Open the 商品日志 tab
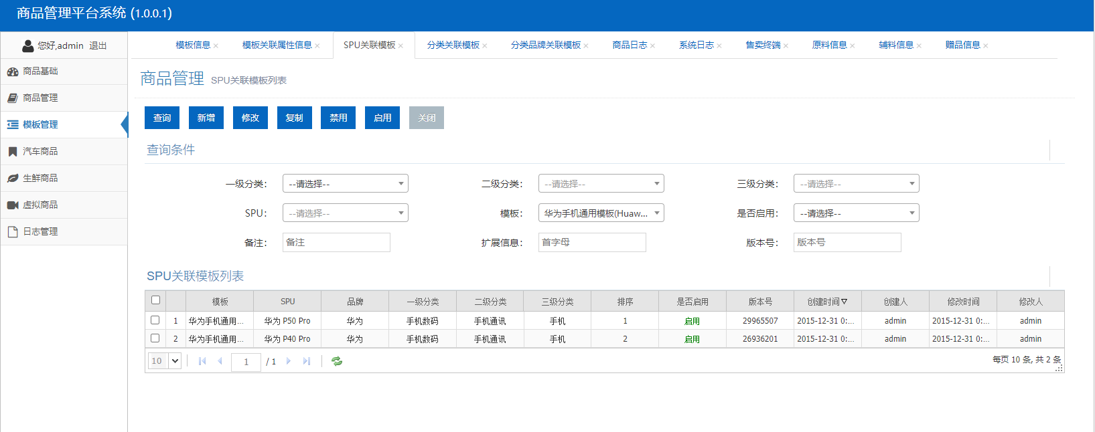 pos(630,45)
